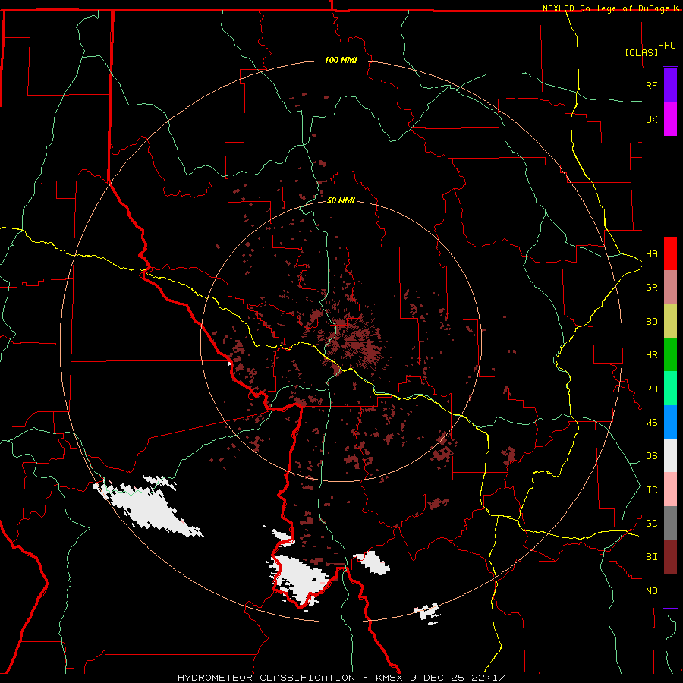The height and width of the screenshot is (683, 683).
Task: Click the light green RA legend swatch
Action: (x=670, y=389)
